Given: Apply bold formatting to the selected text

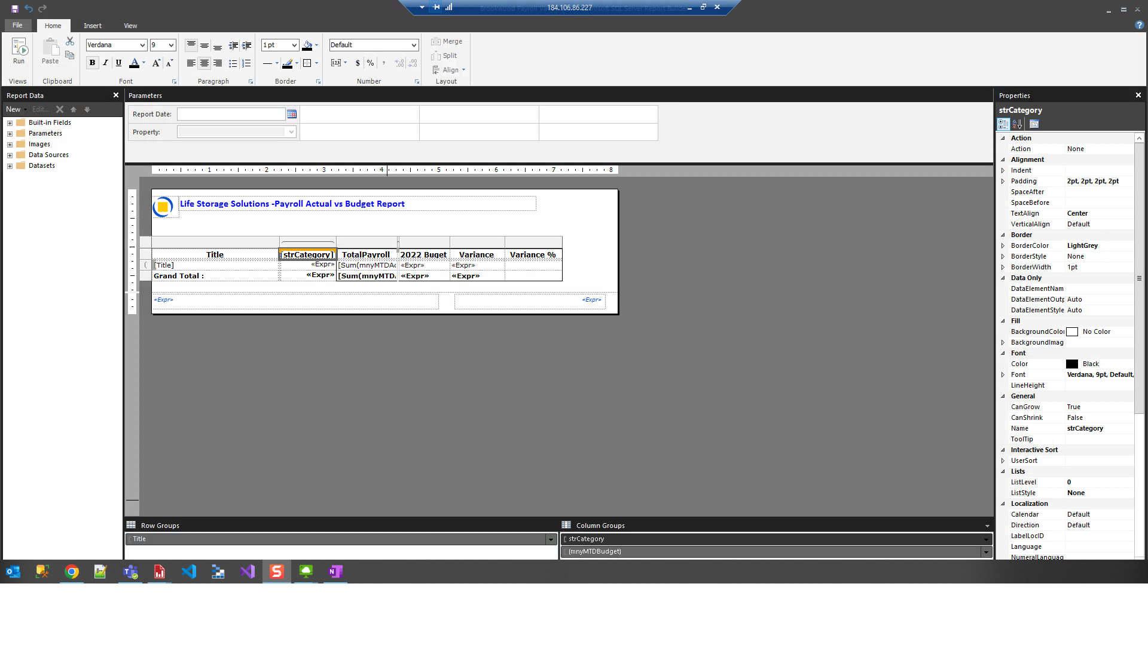Looking at the screenshot, I should point(92,63).
